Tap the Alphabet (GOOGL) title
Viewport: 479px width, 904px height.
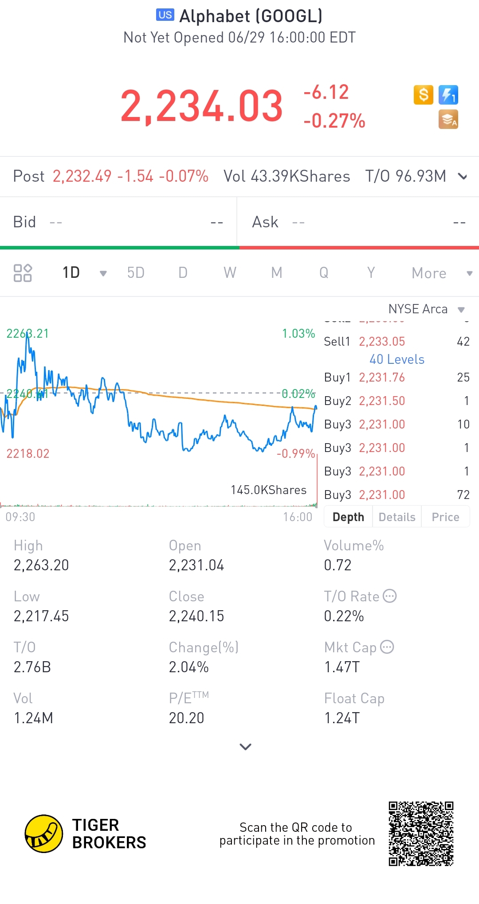[x=251, y=16]
